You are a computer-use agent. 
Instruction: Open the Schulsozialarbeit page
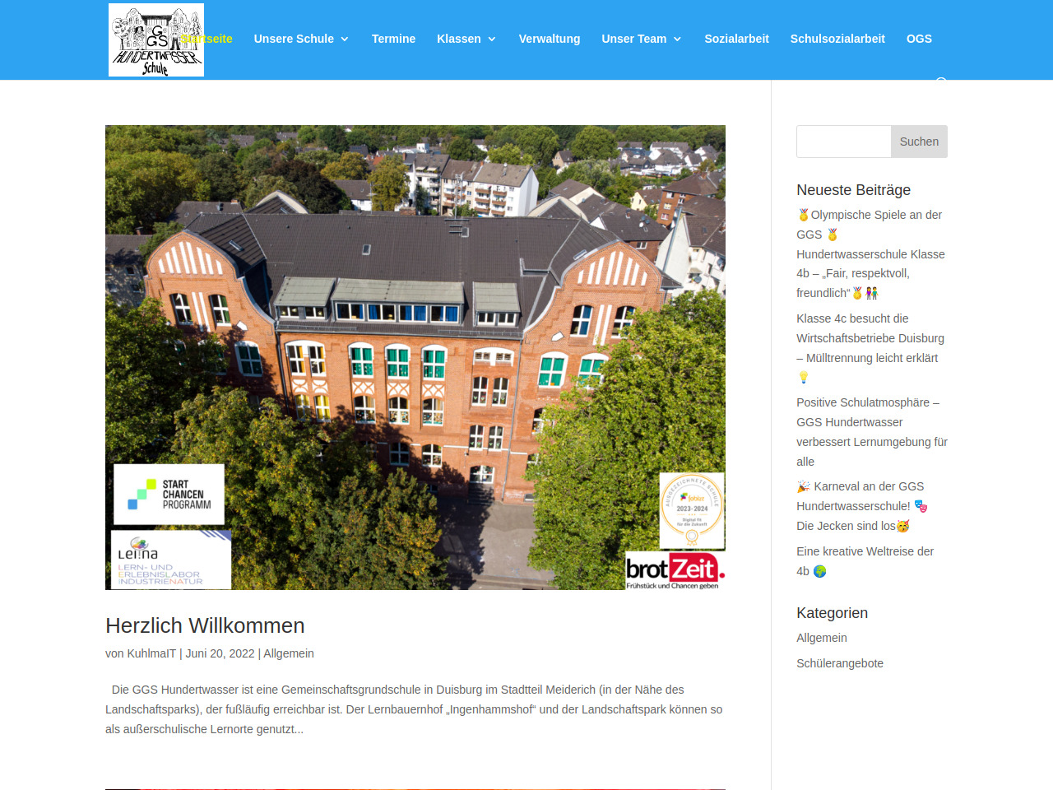(837, 39)
